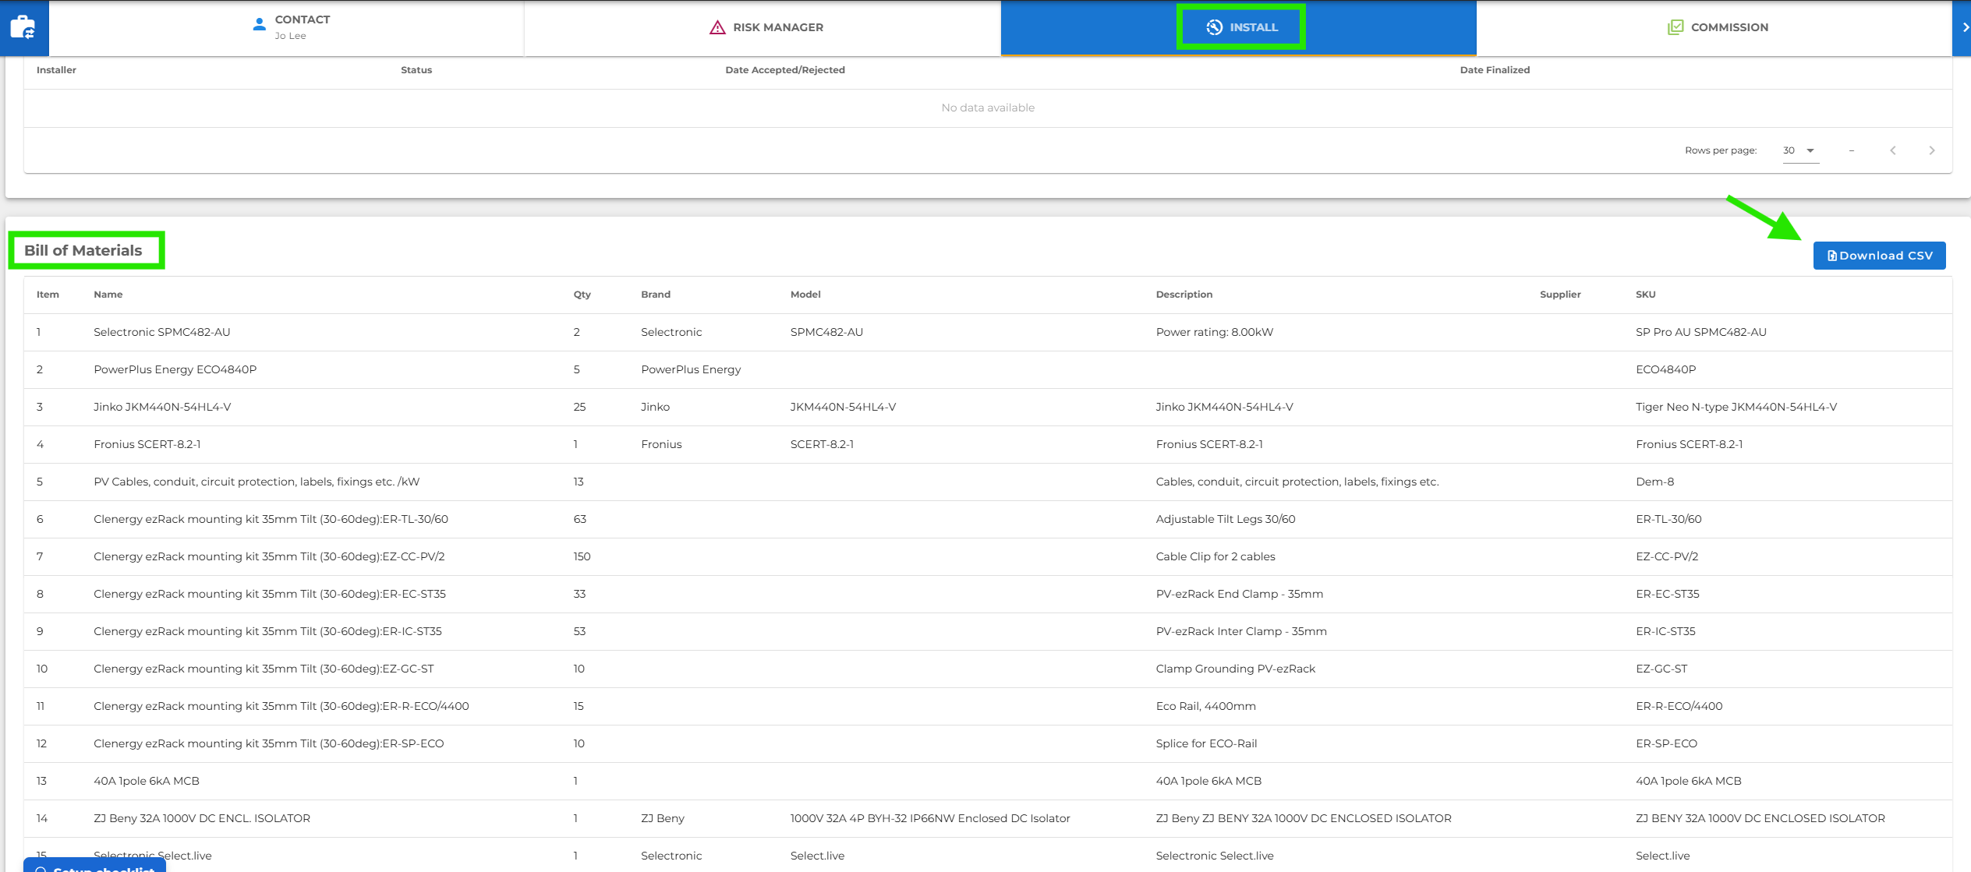This screenshot has height=872, width=1971.
Task: Click the Model column header
Action: 805,295
